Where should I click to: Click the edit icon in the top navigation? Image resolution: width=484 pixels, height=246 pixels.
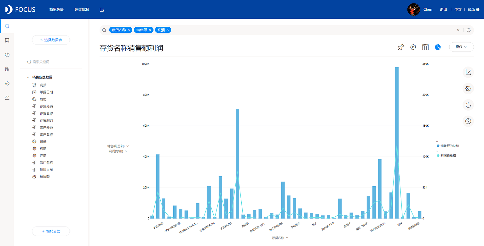(x=101, y=10)
